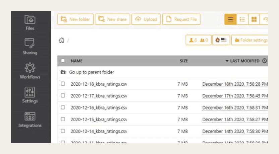Click the Upload button
This screenshot has width=279, height=154.
point(146,19)
